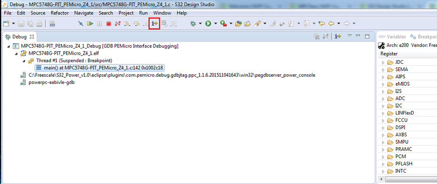The image size is (437, 184).
Task: Toggle Skip All Breakpoints icon
Action: click(x=81, y=24)
